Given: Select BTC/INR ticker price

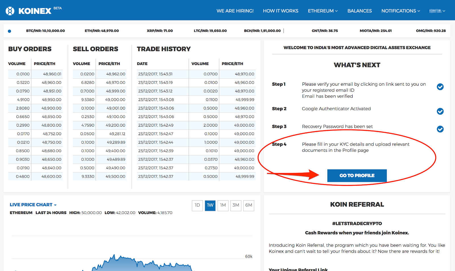Looking at the screenshot, I should point(45,31).
